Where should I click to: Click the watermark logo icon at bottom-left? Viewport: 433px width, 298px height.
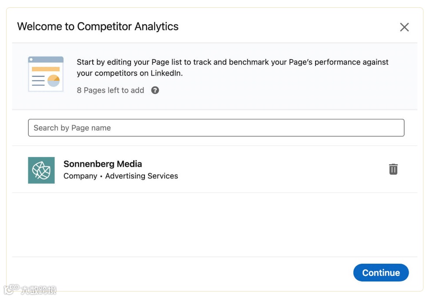tap(11, 289)
